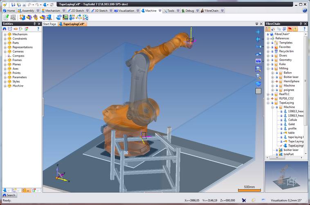Collapse the Milling folder in FibreChain tree
The image size is (310, 205).
click(268, 68)
